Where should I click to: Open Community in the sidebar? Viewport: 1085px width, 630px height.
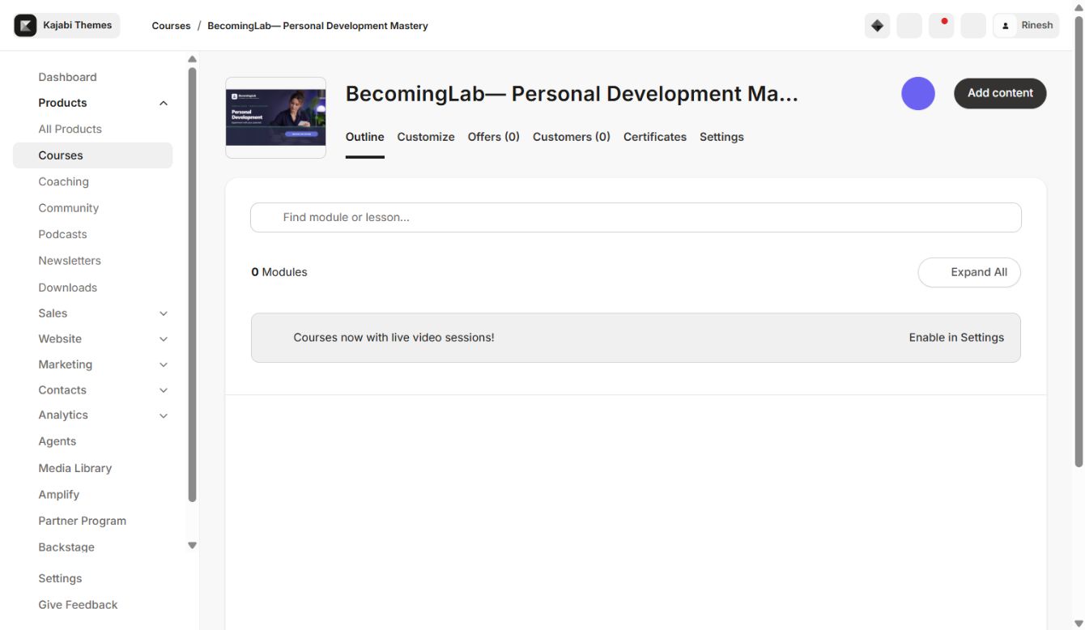pos(68,208)
